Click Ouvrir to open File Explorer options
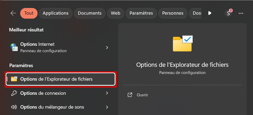The width and height of the screenshot is (253, 115). [x=142, y=95]
